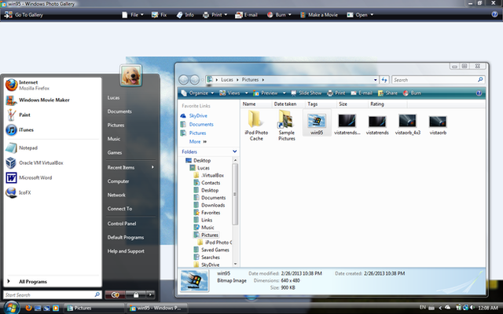Switch to win95 Windows Photo Gallery taskbar button

pos(157,309)
